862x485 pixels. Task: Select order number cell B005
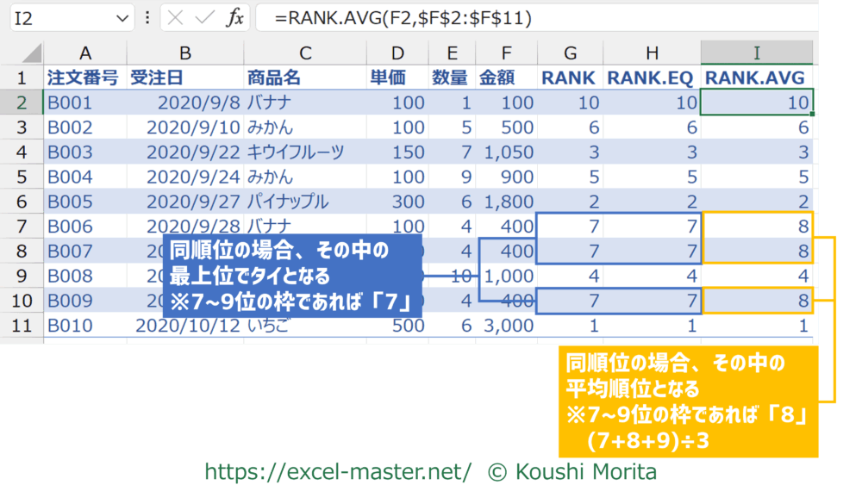pyautogui.click(x=84, y=202)
